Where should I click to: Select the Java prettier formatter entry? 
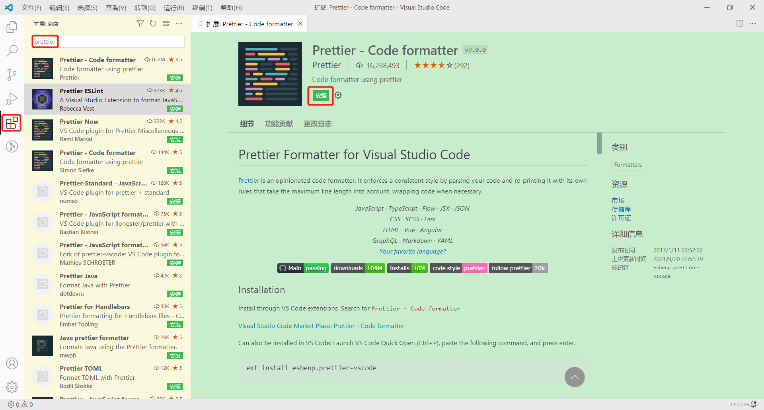pos(107,346)
